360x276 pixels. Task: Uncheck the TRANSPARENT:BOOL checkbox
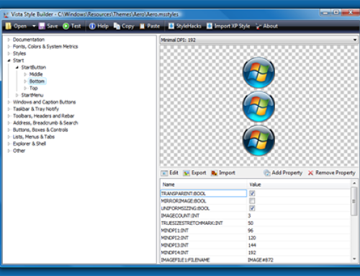252,193
